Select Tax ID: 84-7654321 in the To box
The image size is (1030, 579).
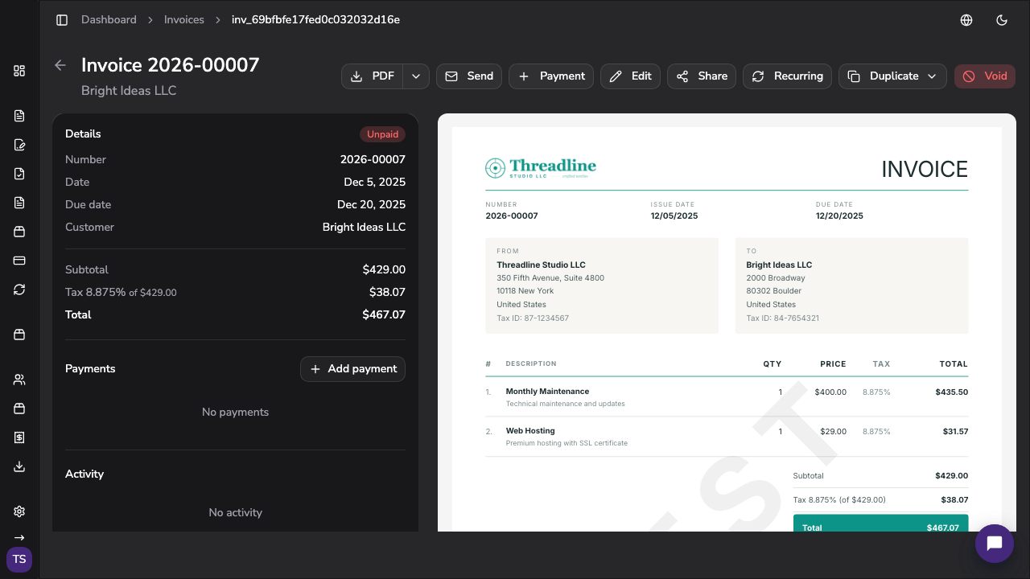click(x=782, y=318)
